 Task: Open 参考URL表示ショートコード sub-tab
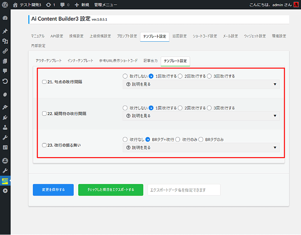[x=119, y=61]
